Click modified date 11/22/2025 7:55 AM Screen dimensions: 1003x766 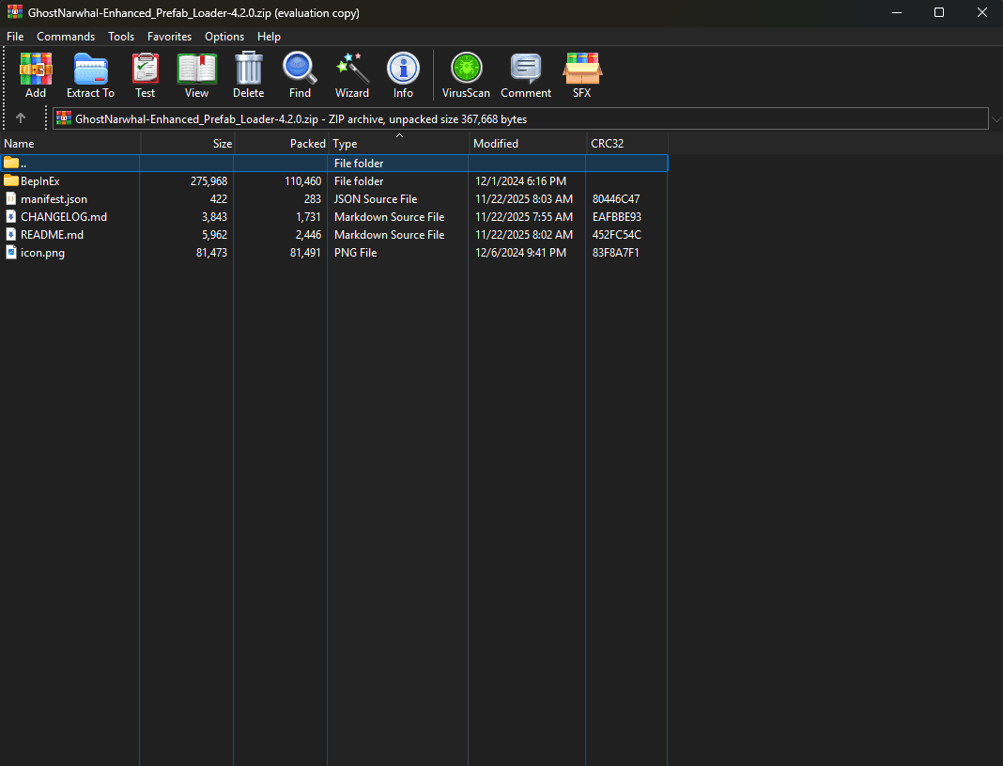(x=524, y=217)
